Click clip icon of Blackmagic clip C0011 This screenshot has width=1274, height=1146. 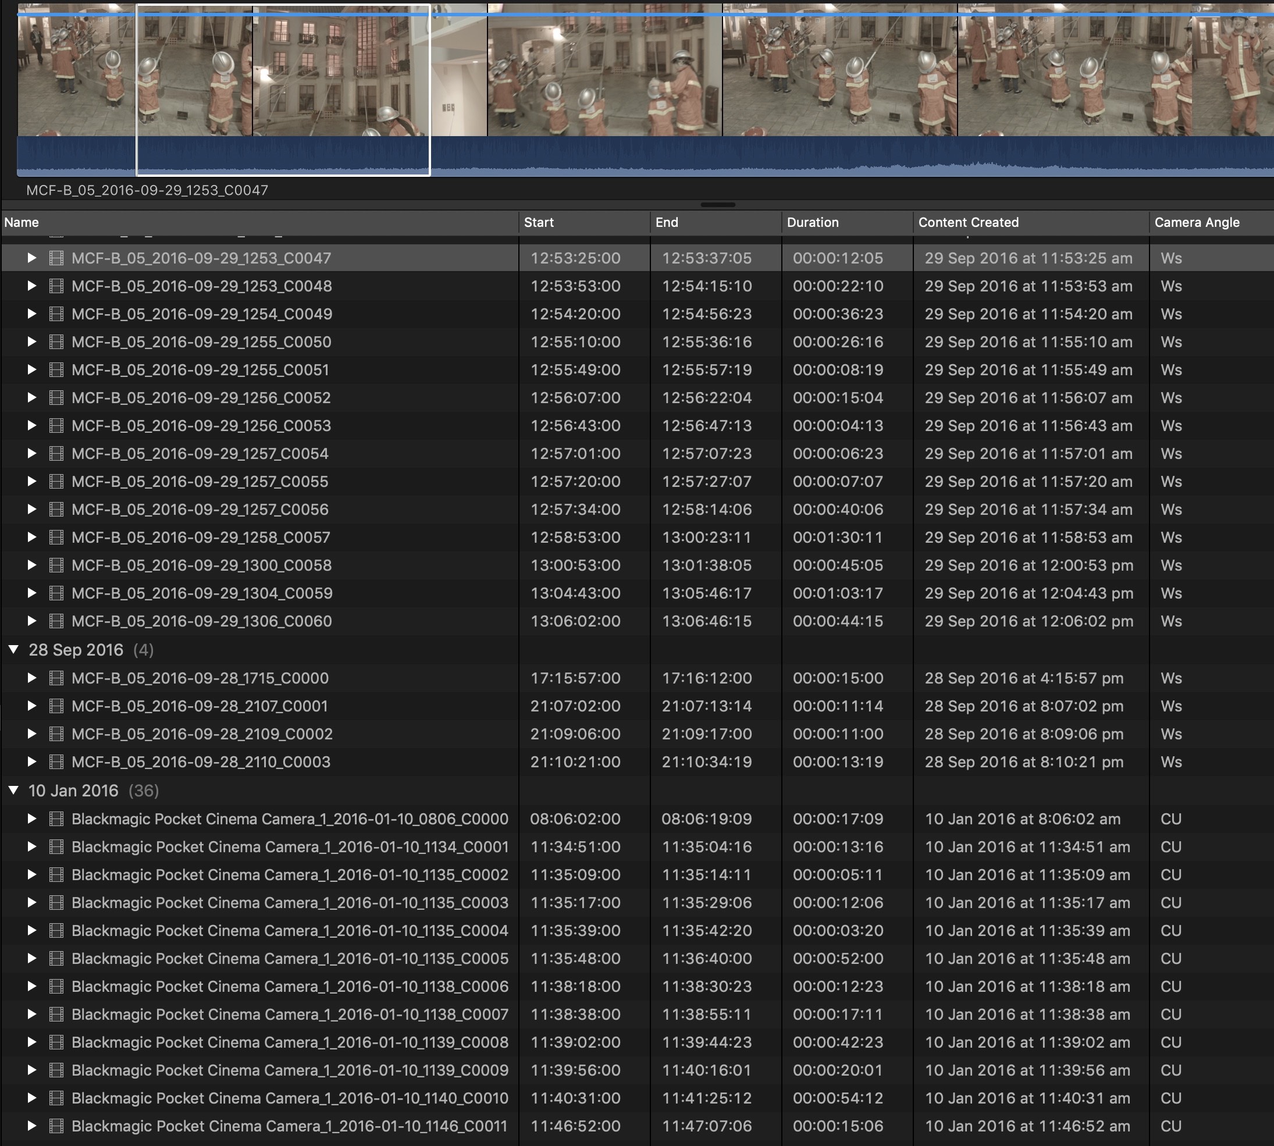(x=56, y=1126)
